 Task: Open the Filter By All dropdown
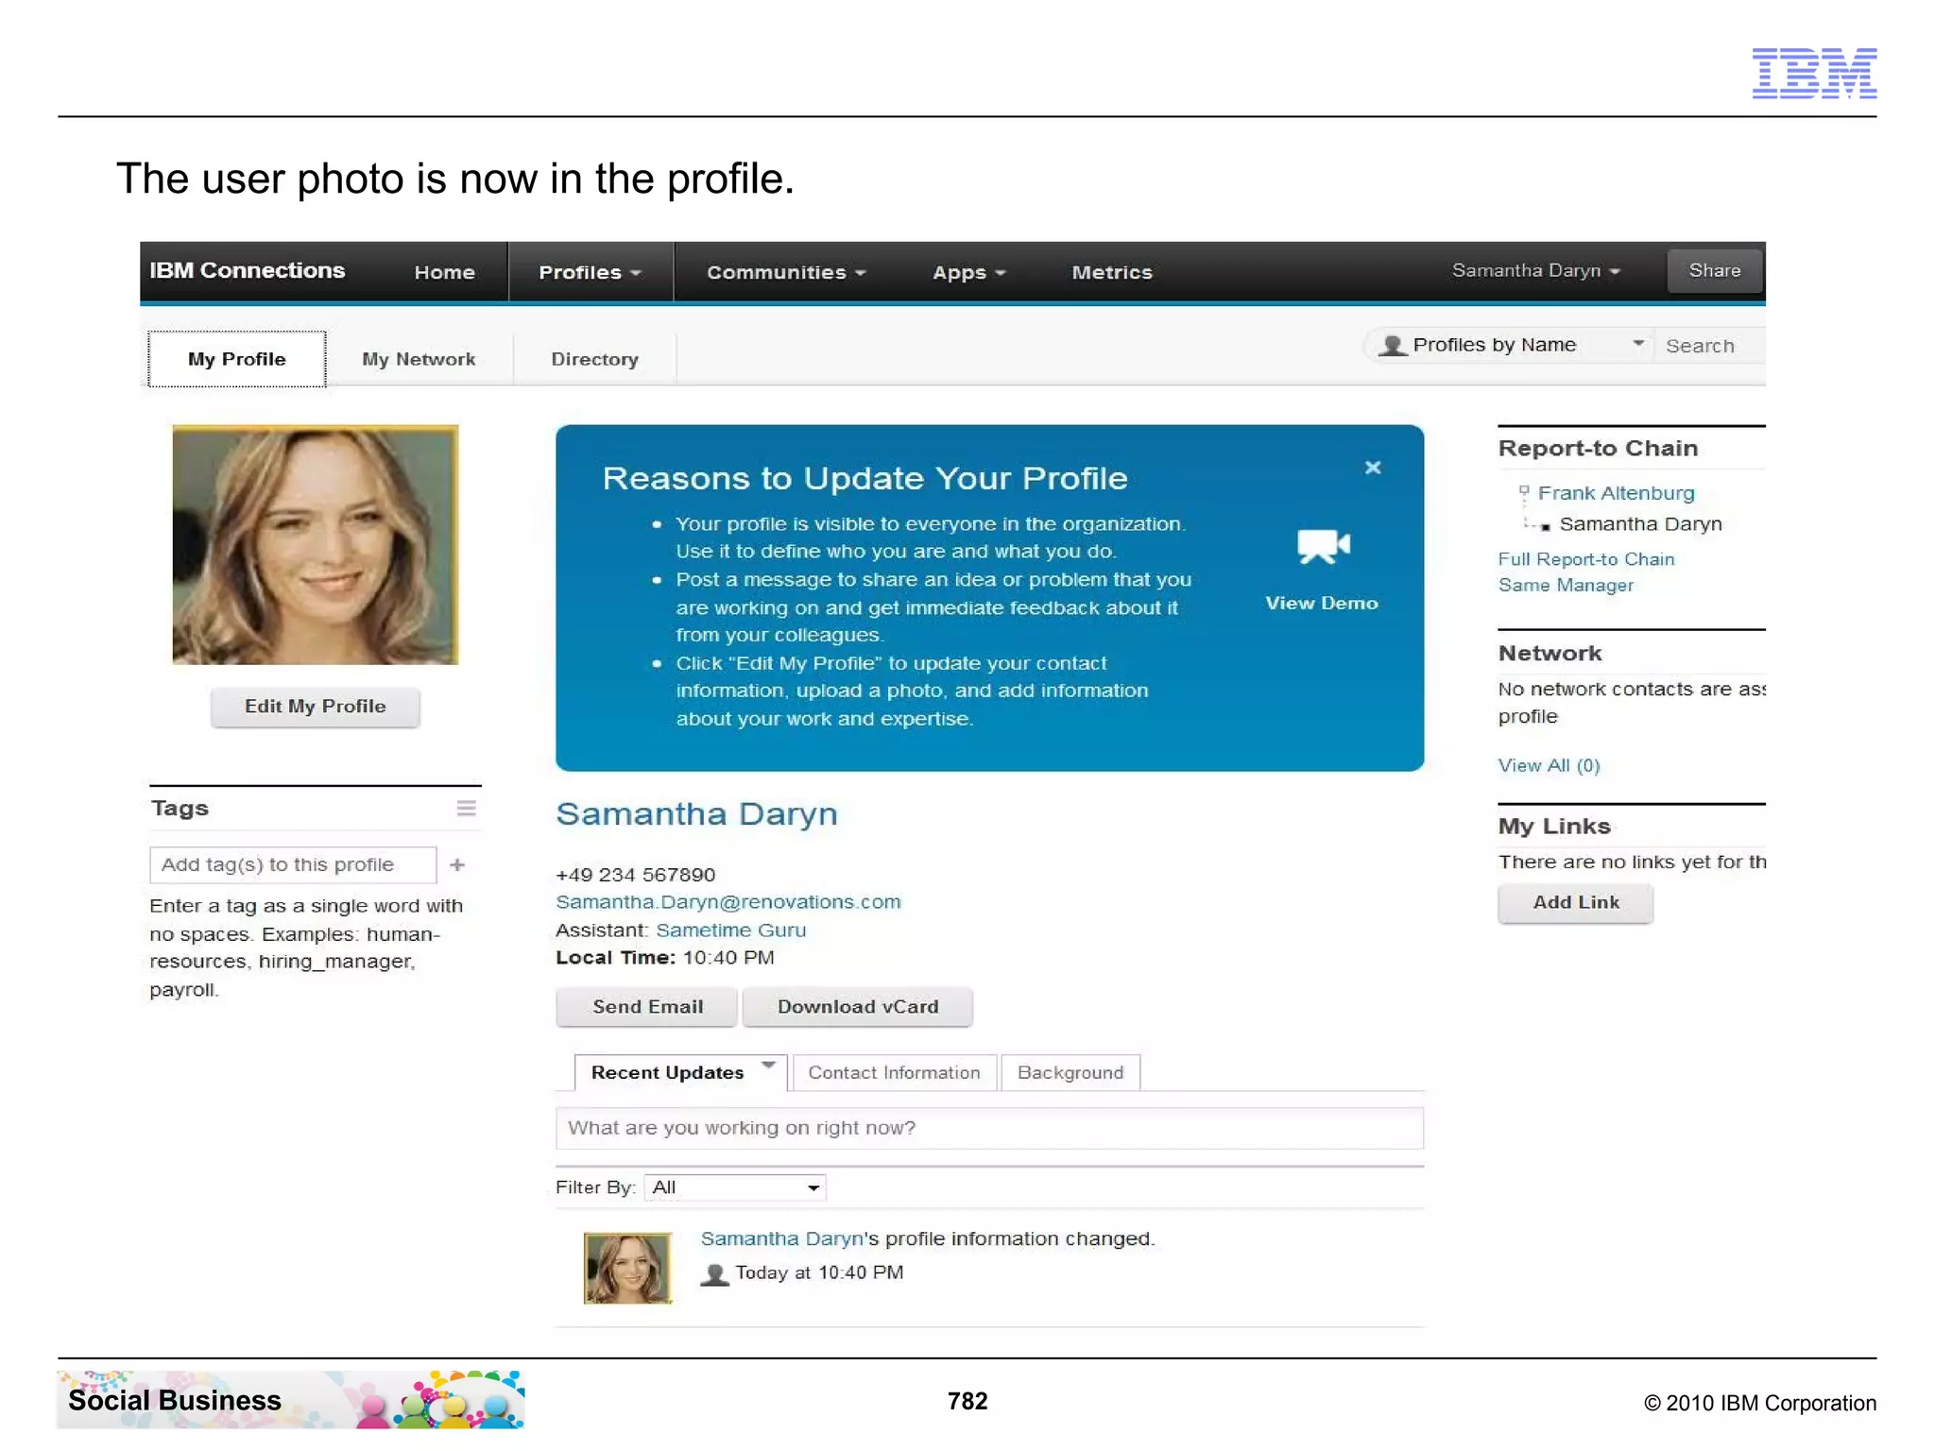click(735, 1187)
